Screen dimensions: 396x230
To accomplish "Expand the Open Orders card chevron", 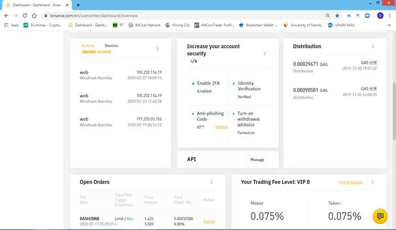I will click(x=211, y=182).
